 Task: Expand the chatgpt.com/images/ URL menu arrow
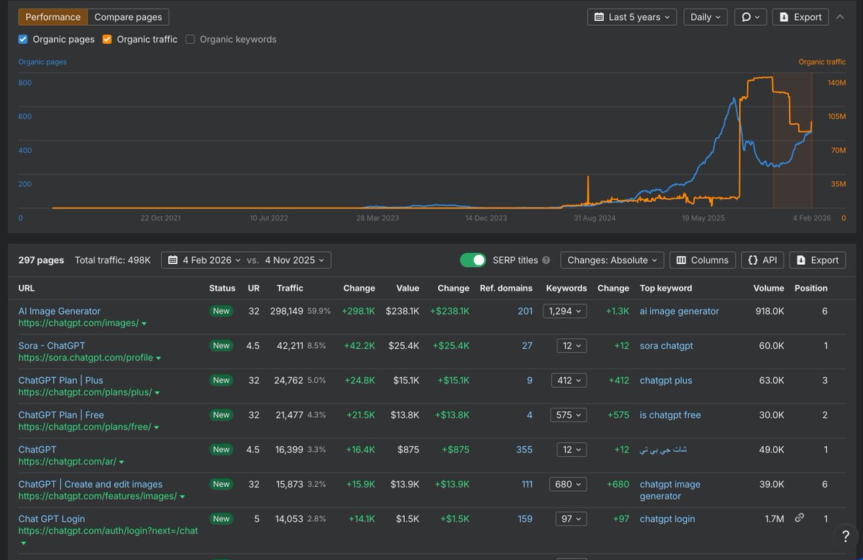coord(144,324)
